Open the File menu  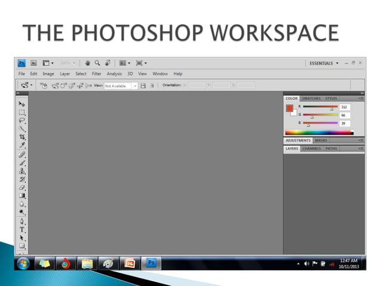tap(21, 74)
